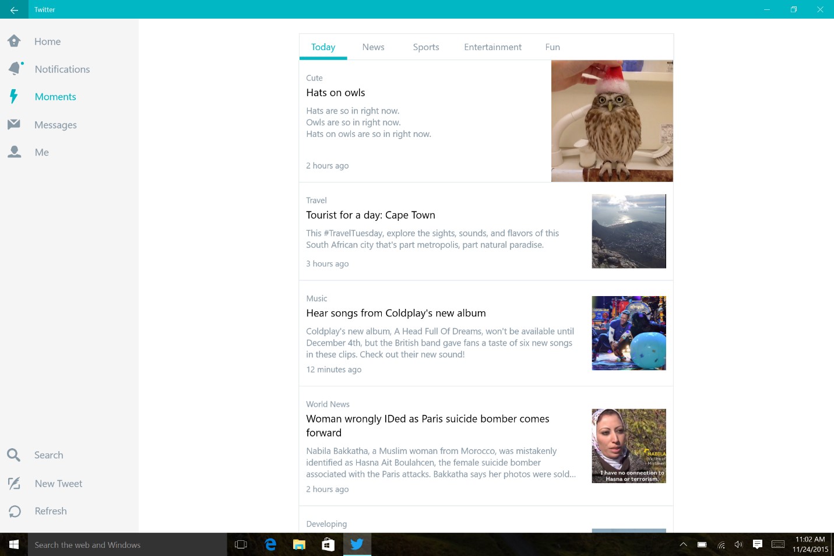The height and width of the screenshot is (556, 834).
Task: Click the Me profile silhouette icon
Action: tap(14, 152)
